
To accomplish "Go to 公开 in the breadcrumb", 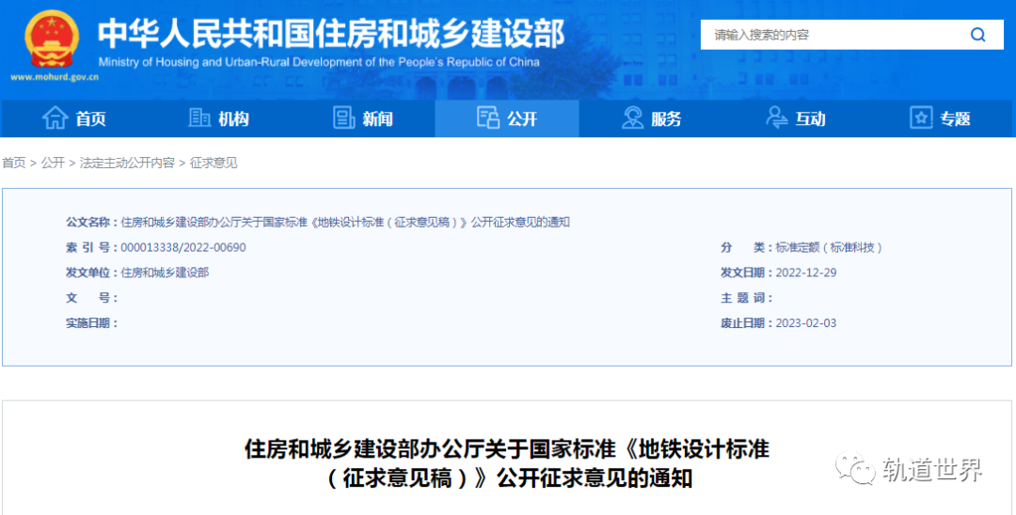I will point(53,163).
